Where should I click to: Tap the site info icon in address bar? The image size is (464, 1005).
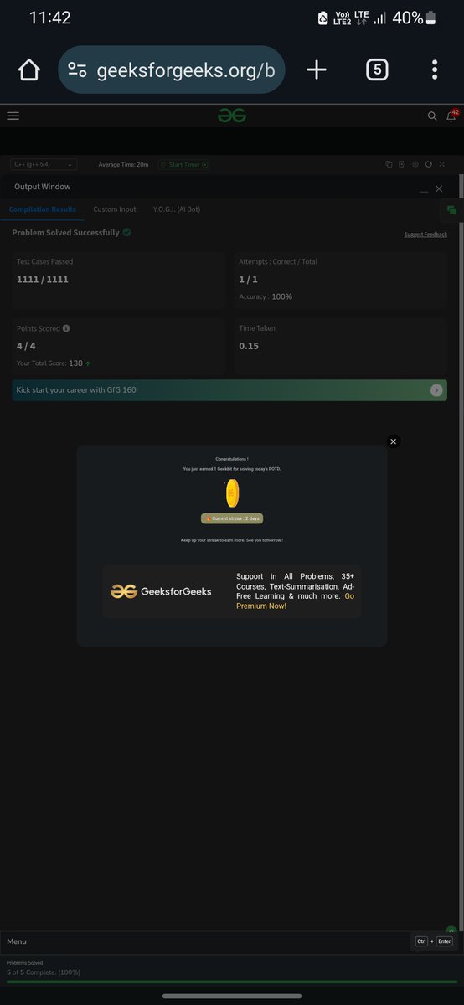click(78, 70)
